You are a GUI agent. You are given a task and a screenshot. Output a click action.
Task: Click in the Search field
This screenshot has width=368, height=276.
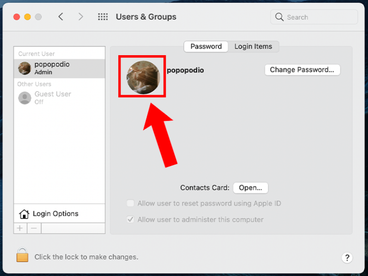(x=314, y=17)
